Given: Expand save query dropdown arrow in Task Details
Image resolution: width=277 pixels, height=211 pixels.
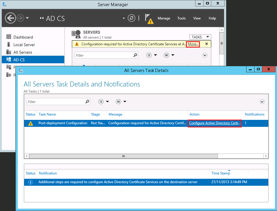Looking at the screenshot, I should [x=125, y=101].
